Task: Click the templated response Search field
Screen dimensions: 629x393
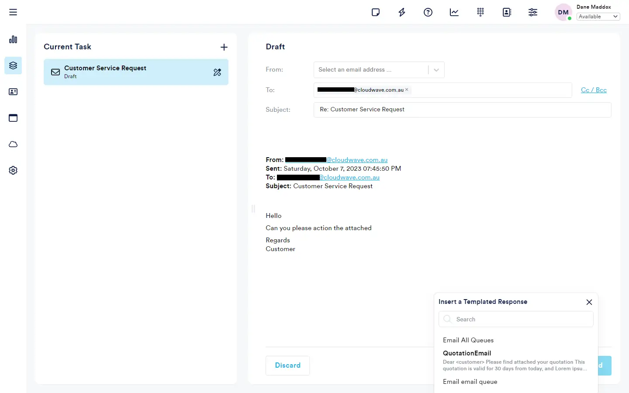Action: point(520,319)
